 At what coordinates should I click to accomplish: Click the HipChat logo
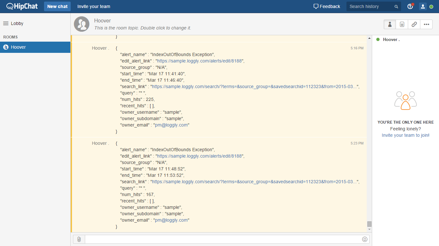click(x=22, y=6)
